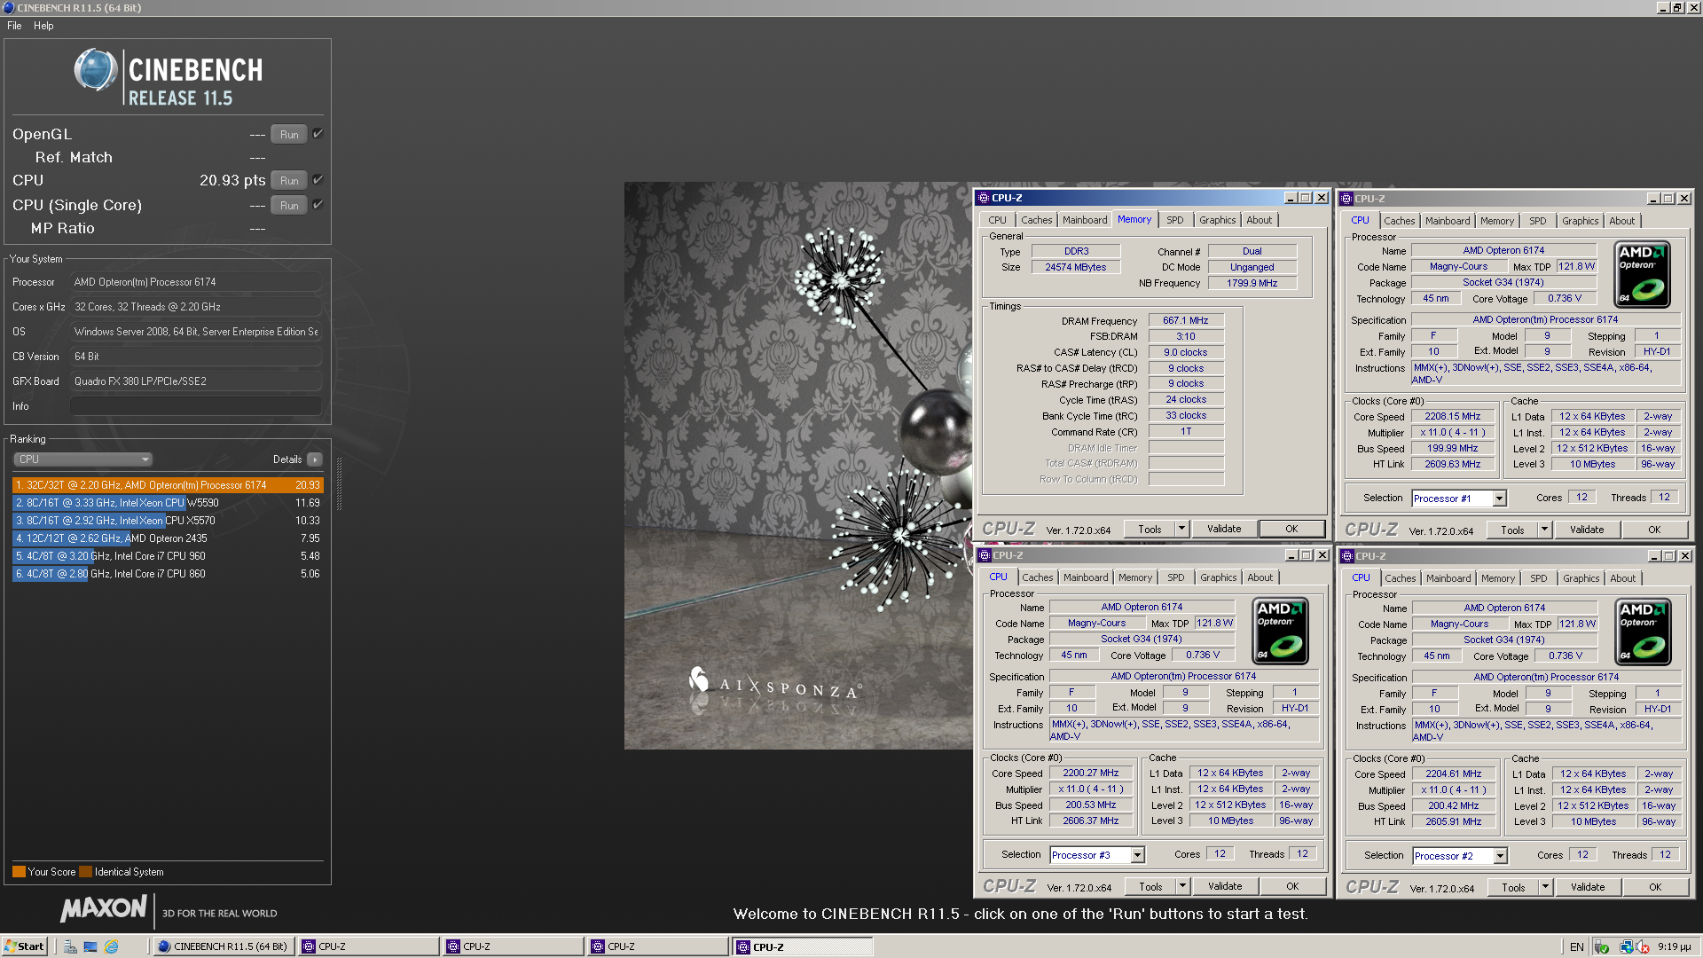
Task: Click the DRAM Frequency 667.1 MHz value
Action: (1186, 320)
